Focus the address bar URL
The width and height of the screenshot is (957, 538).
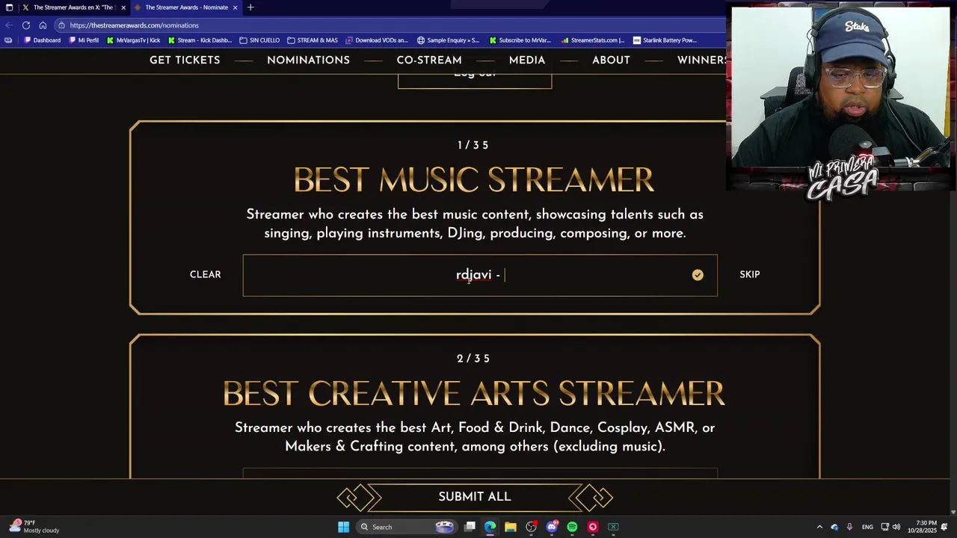(135, 25)
